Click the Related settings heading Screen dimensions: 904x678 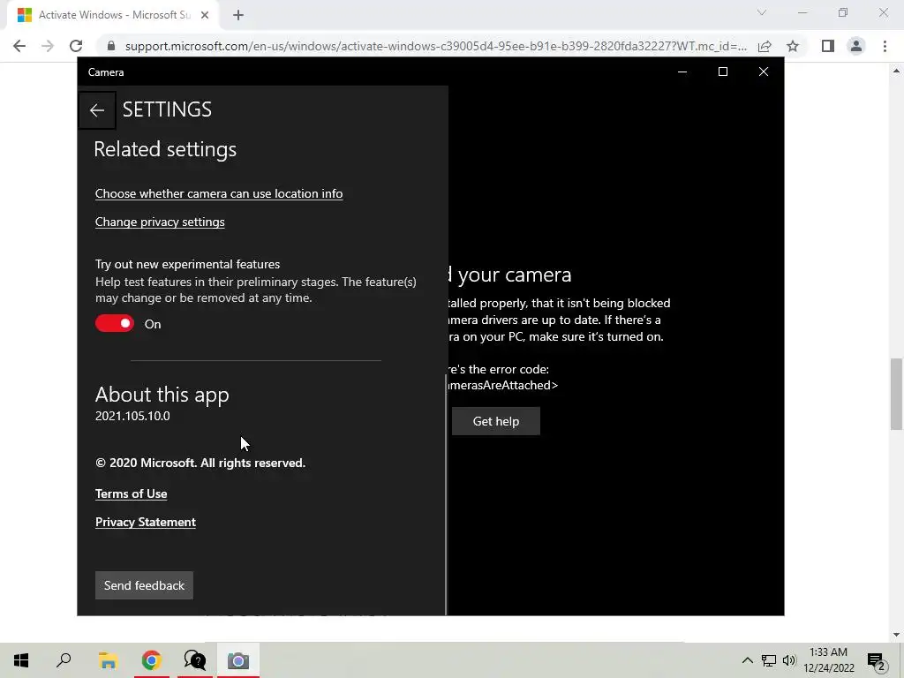[165, 149]
